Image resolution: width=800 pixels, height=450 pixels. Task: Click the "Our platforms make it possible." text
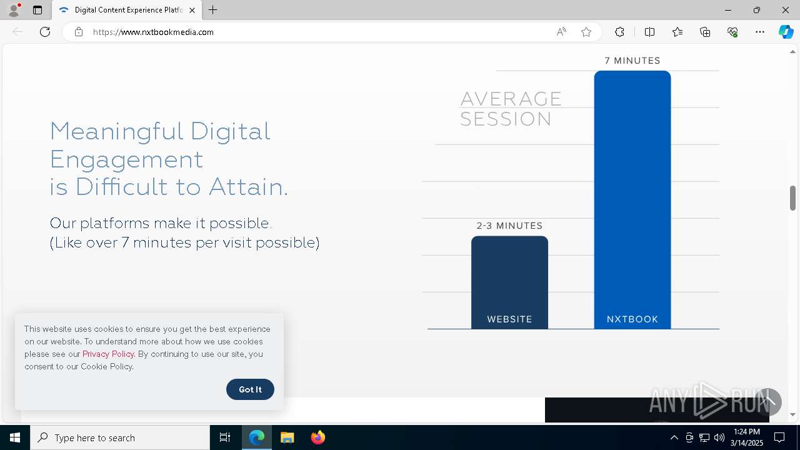[161, 223]
